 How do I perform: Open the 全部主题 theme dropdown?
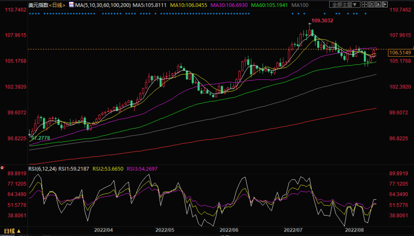[345, 5]
